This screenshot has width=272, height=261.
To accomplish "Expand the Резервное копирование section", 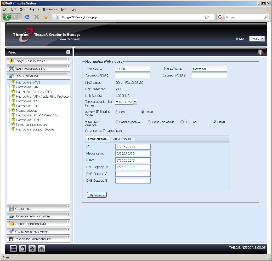I will coord(39,239).
